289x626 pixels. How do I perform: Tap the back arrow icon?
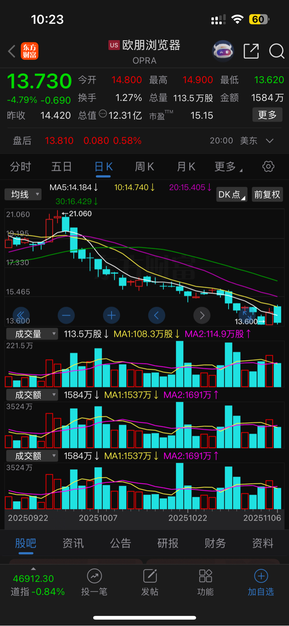tap(12, 51)
